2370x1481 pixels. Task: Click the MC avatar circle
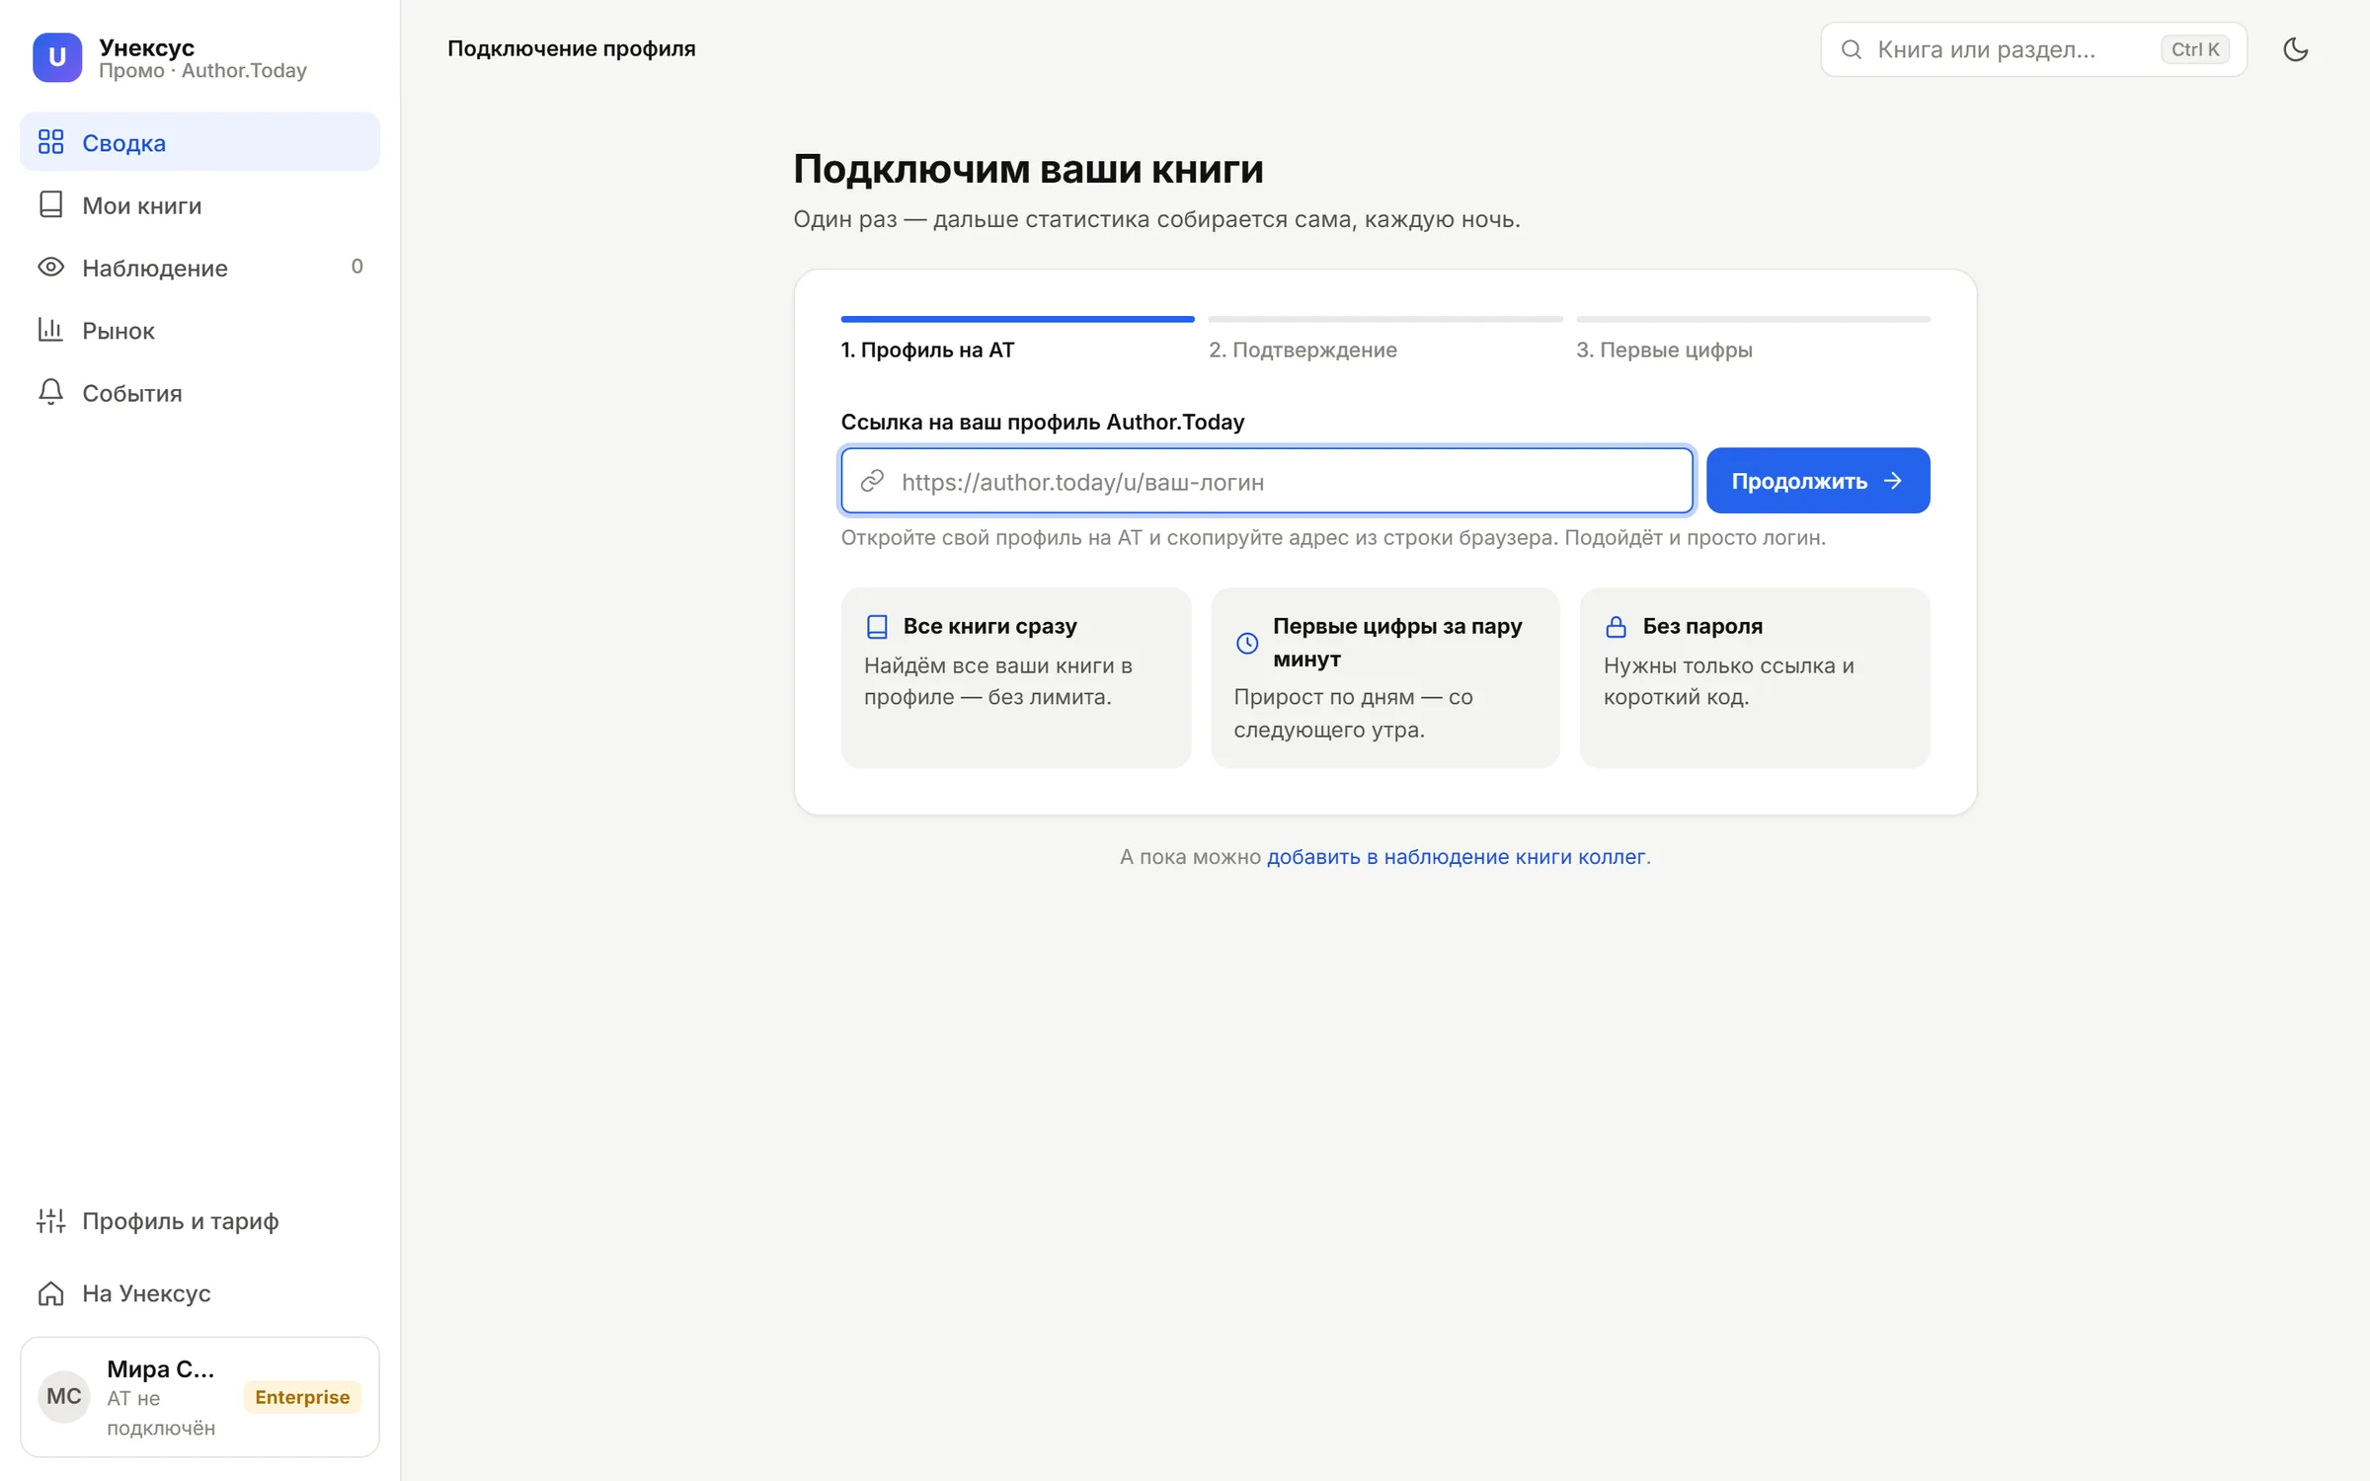point(64,1396)
